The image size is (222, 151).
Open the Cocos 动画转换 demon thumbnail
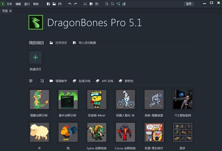click(x=125, y=132)
